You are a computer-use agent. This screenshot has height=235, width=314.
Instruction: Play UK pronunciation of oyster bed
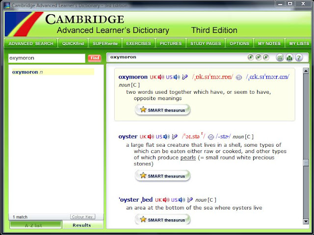tap(166, 200)
